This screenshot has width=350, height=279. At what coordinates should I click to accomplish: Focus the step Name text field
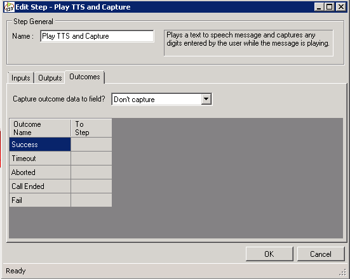[x=97, y=36]
